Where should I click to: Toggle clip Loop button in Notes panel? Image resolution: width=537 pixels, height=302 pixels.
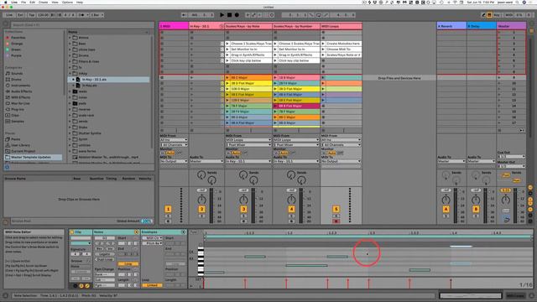(128, 264)
